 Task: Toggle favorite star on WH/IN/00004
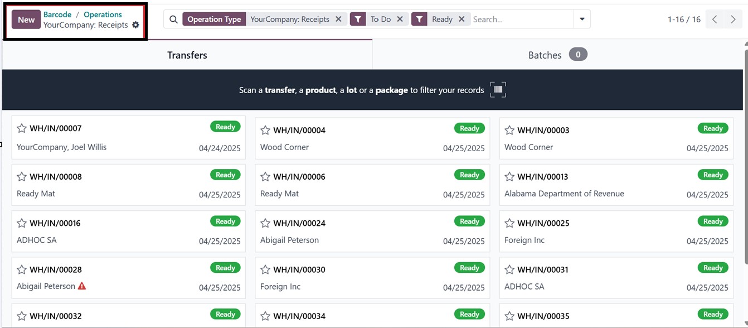tap(265, 130)
